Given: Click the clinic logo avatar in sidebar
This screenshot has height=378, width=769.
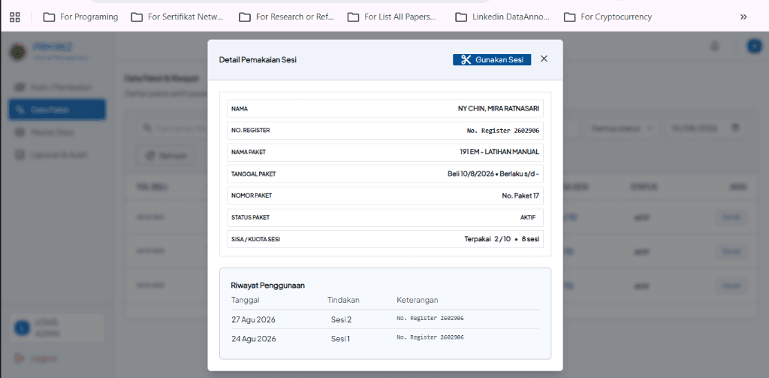Looking at the screenshot, I should [x=18, y=52].
